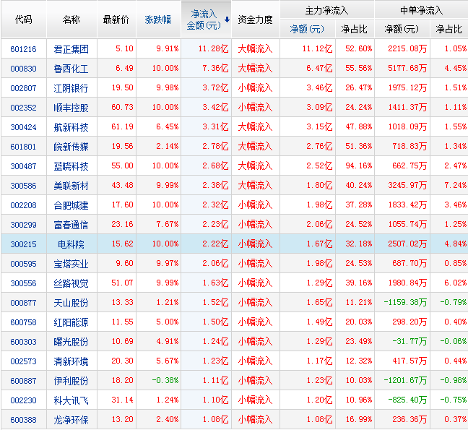468x430 pixels.
Task: Open stock name 科大讯飞
Action: tap(71, 400)
